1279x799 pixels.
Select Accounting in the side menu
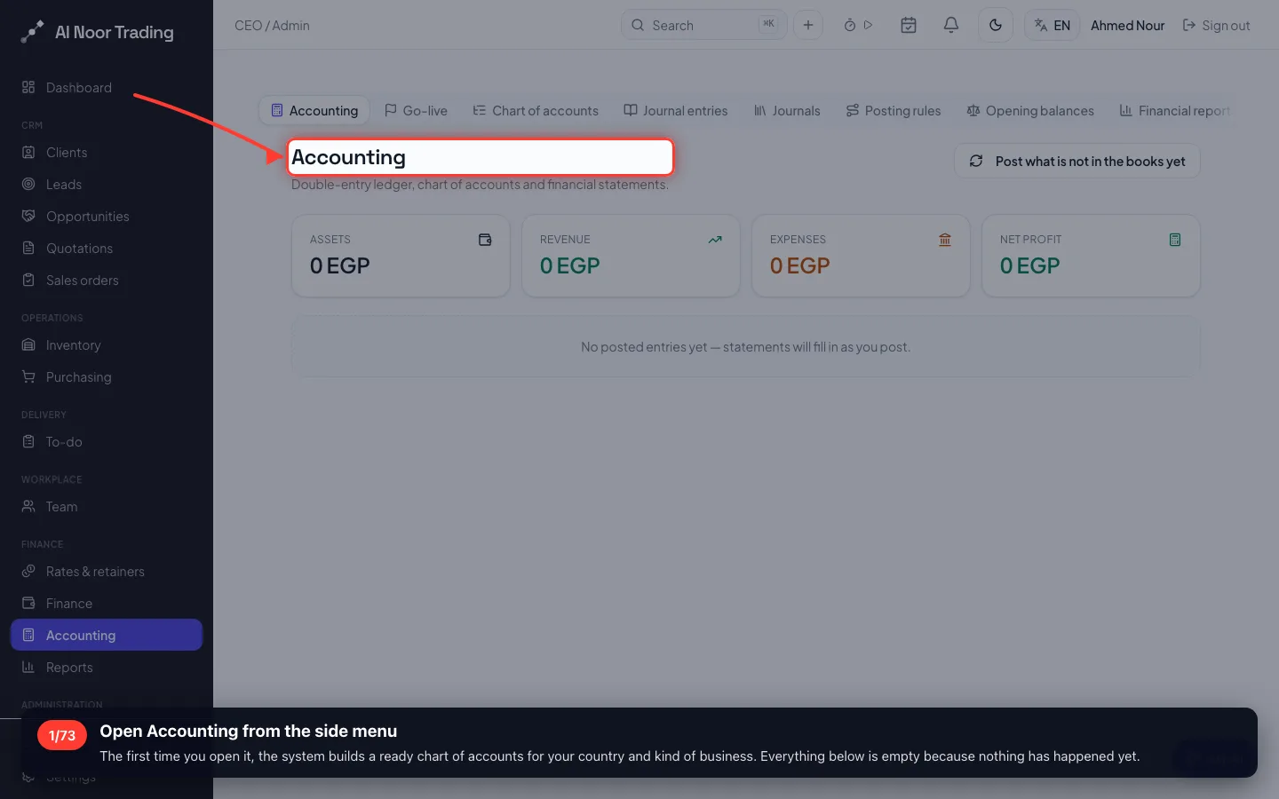click(x=107, y=635)
